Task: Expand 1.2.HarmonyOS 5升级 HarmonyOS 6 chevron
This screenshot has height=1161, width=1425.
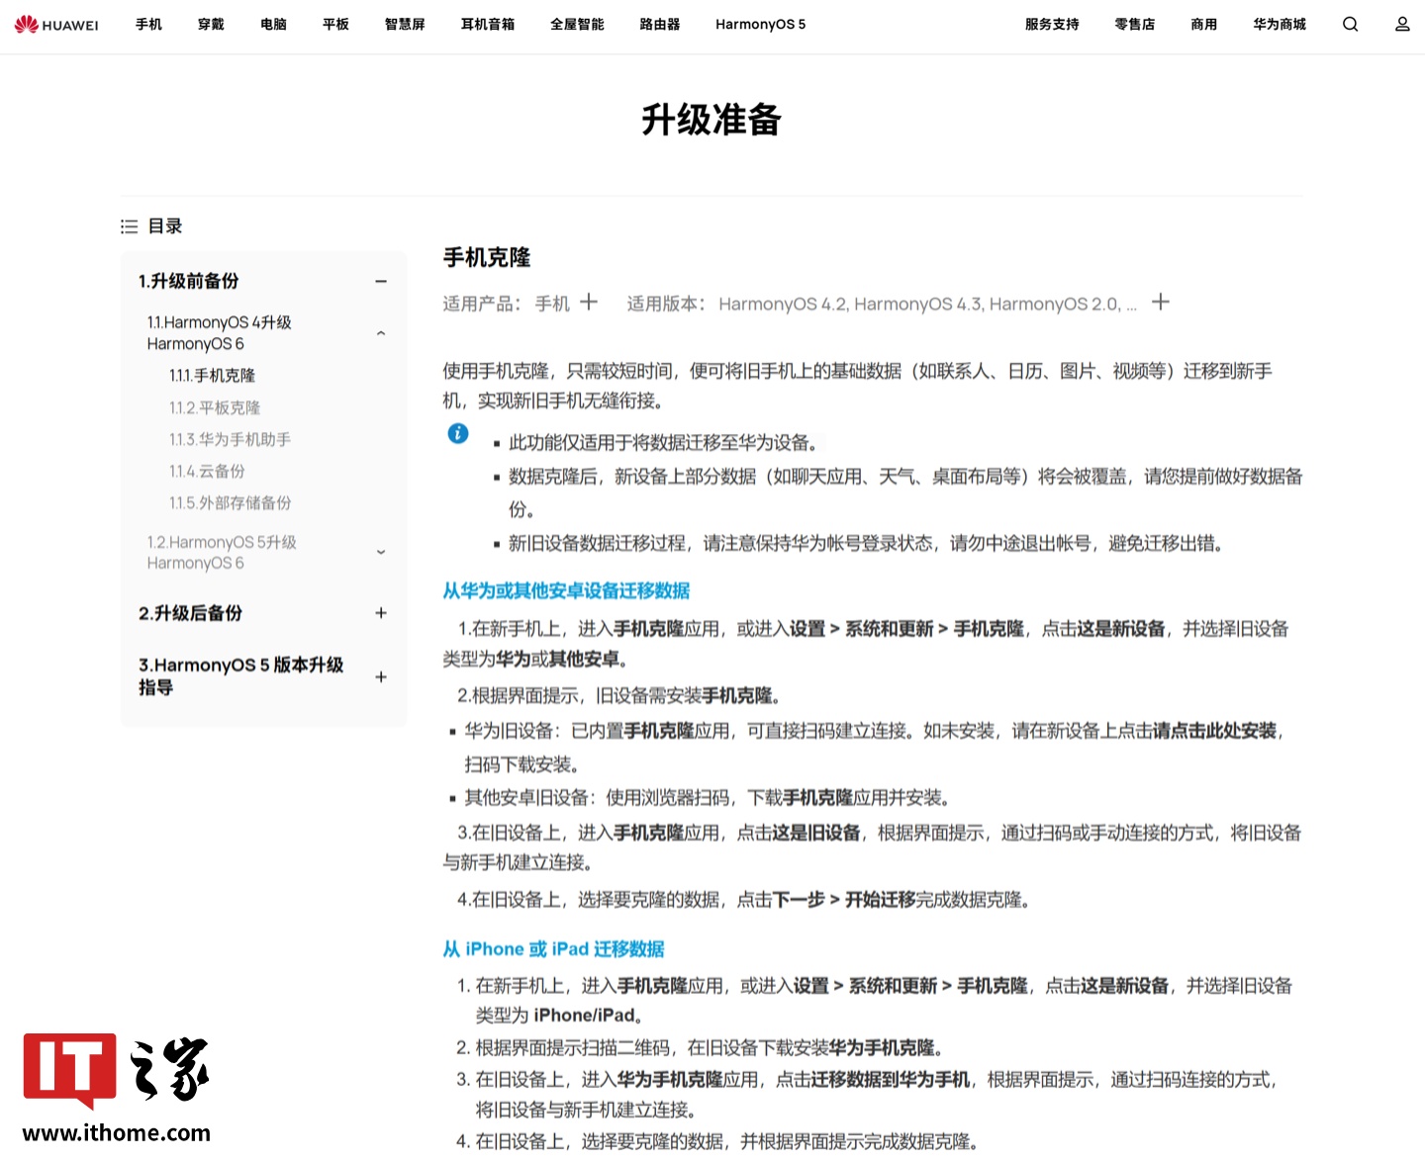Action: [x=381, y=552]
